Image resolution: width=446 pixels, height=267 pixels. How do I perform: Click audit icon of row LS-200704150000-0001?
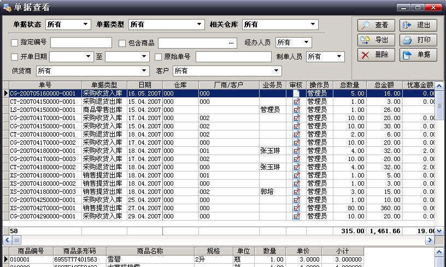[296, 110]
